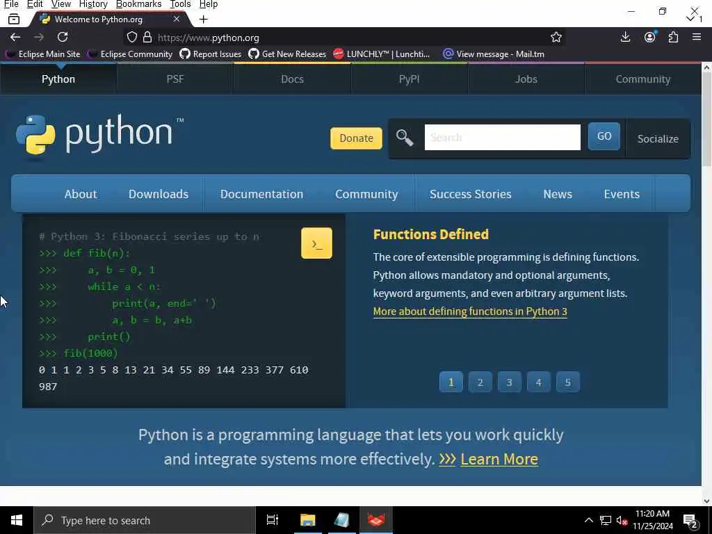Open the Edit menu
The image size is (712, 534).
(35, 4)
